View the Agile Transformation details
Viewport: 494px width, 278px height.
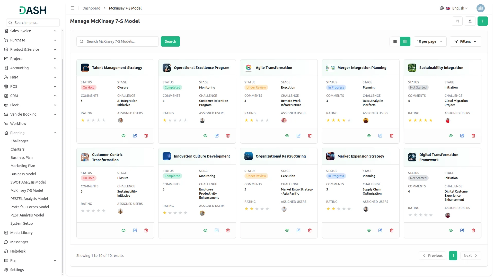[287, 136]
